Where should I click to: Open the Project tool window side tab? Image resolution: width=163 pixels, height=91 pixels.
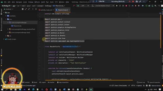pos(1,12)
